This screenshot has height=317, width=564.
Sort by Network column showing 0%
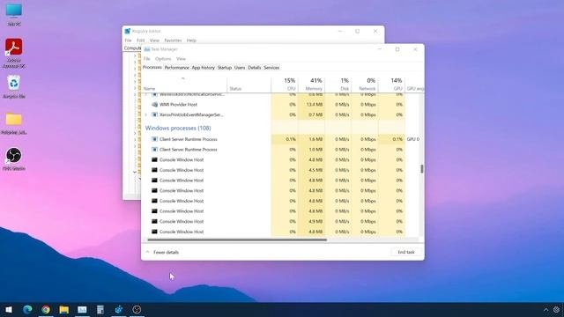[x=365, y=85]
